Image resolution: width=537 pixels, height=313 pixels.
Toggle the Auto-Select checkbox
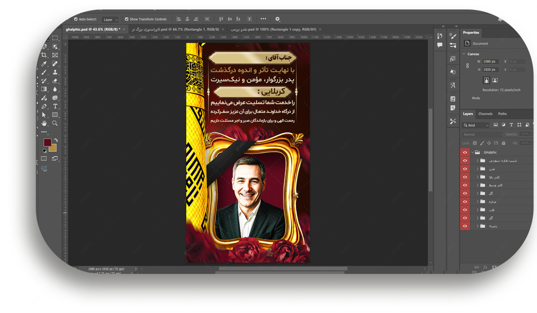tap(76, 19)
